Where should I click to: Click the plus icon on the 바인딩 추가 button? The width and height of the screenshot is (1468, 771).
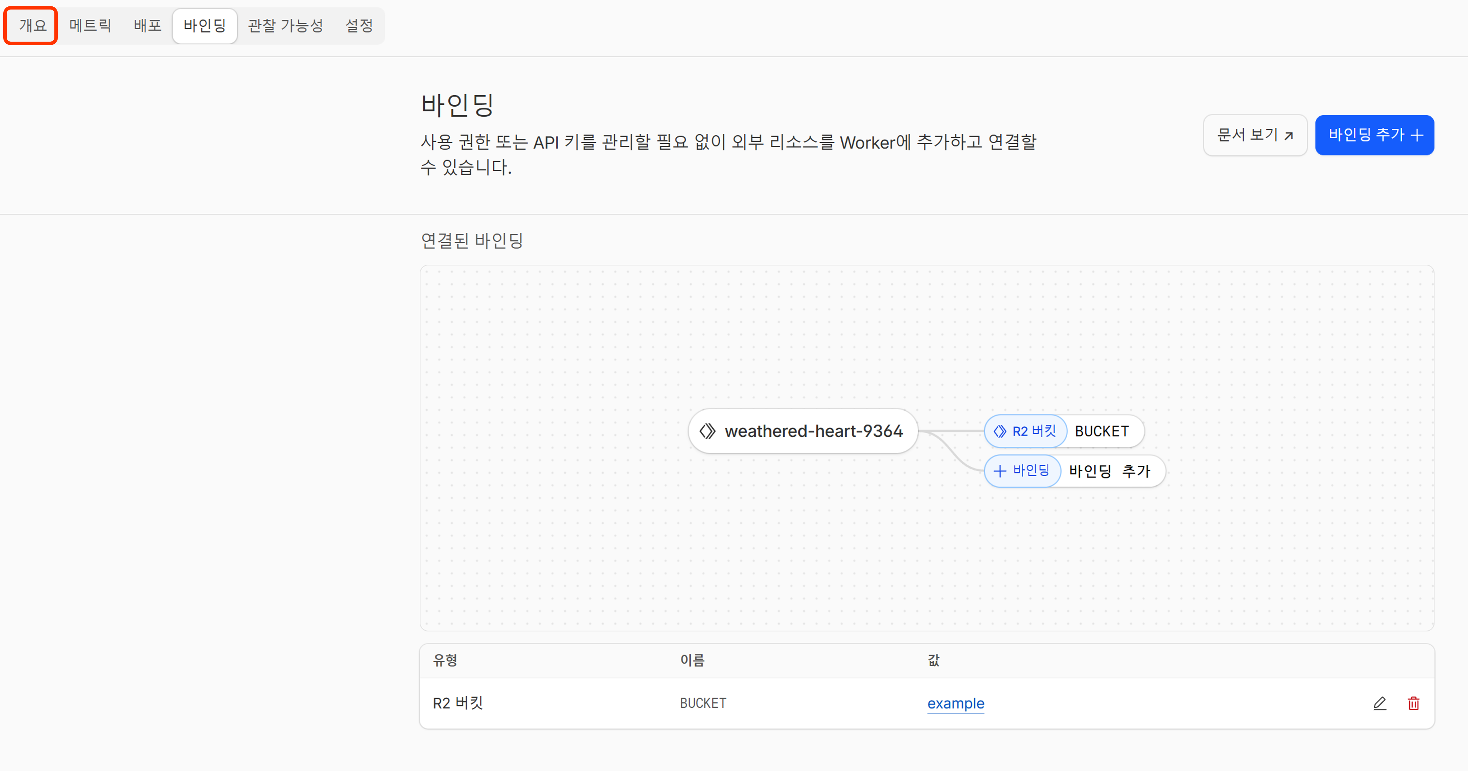(1417, 135)
